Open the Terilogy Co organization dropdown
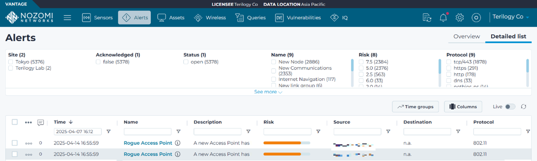The width and height of the screenshot is (537, 161). pos(511,17)
